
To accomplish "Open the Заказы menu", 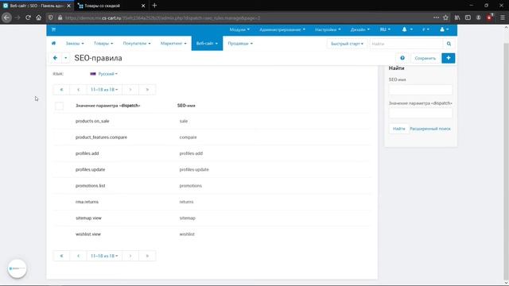I will point(75,44).
